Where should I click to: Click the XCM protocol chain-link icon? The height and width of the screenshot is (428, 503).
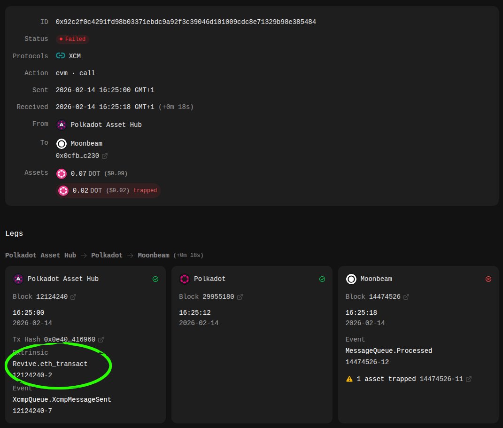60,55
